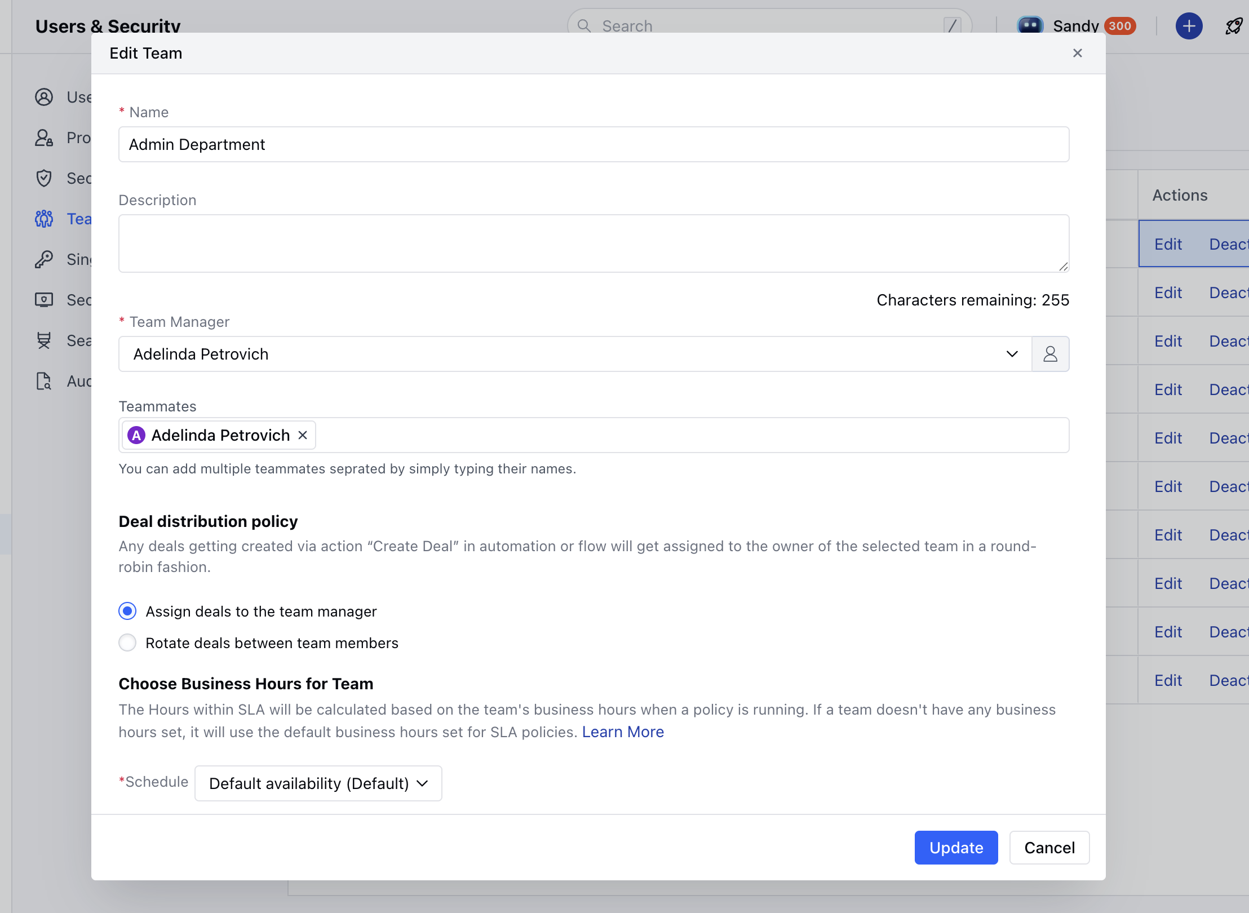Select Assign deals to the team manager

pos(127,611)
